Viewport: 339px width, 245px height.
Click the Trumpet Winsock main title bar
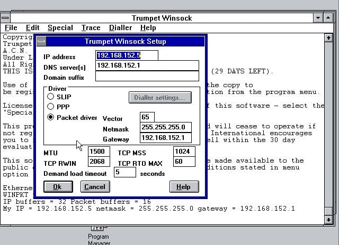(x=162, y=18)
